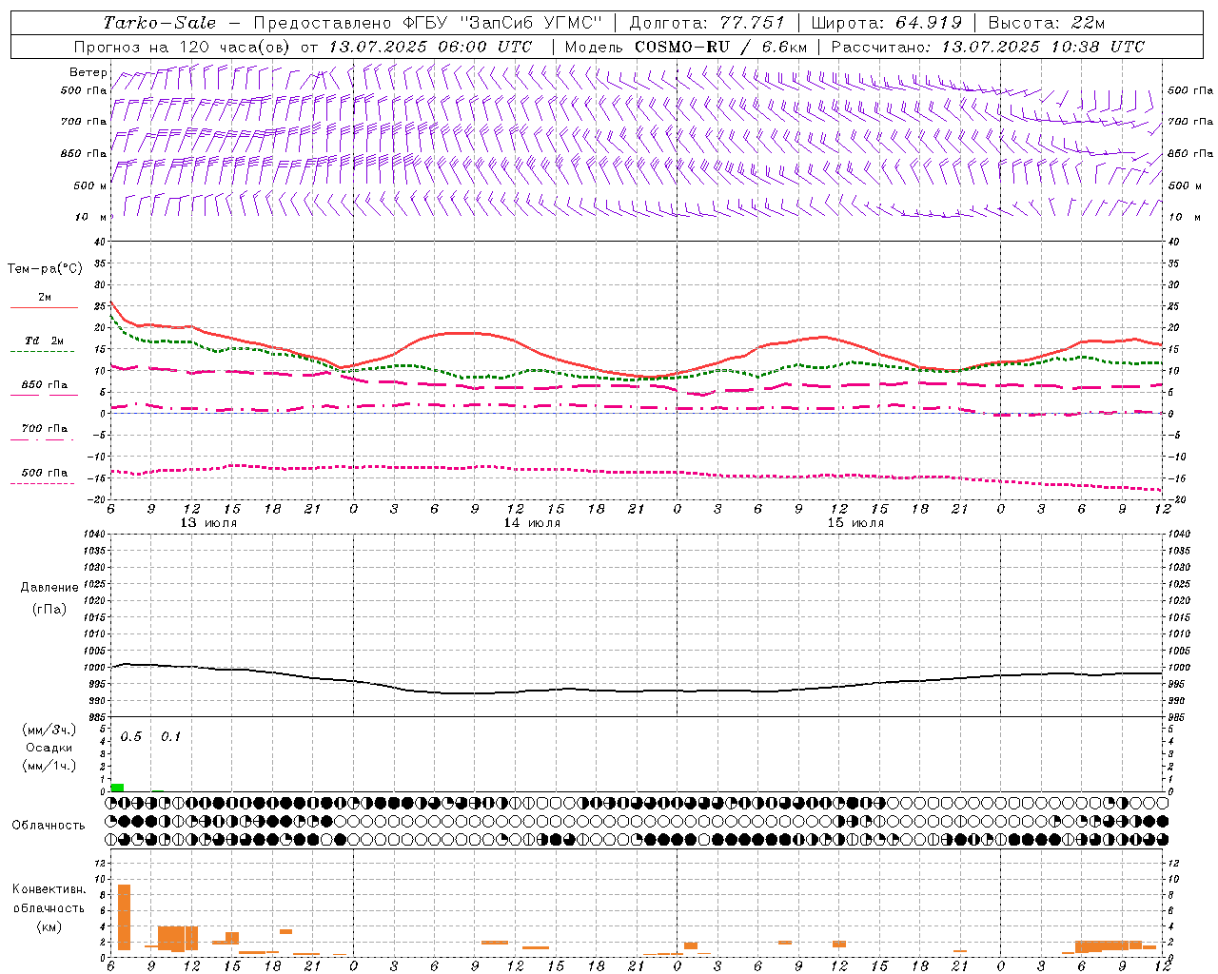Click the Облачность panel label
The height and width of the screenshot is (974, 1218).
tap(49, 826)
